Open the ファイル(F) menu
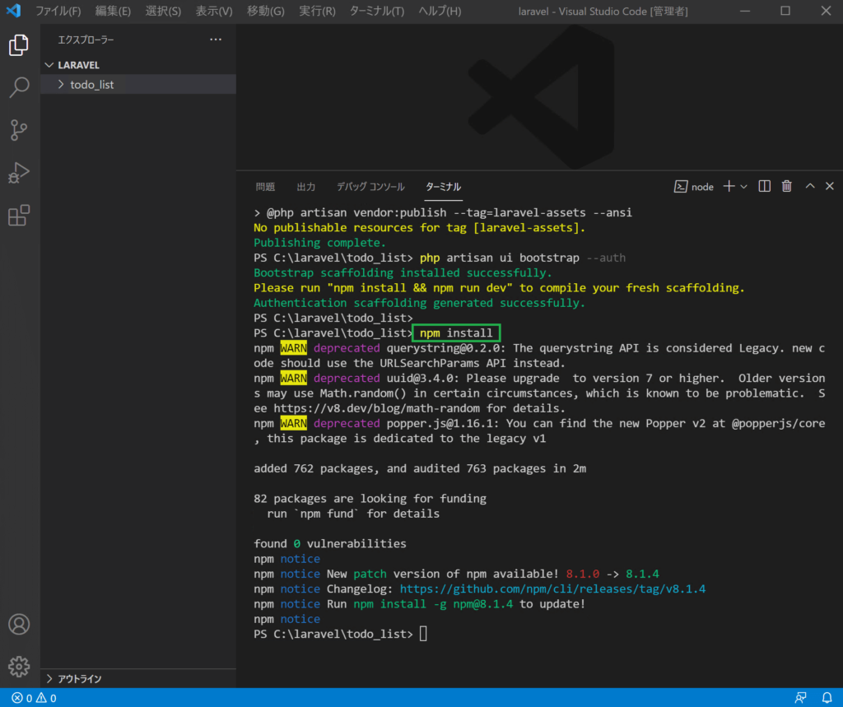This screenshot has height=707, width=843. (58, 11)
